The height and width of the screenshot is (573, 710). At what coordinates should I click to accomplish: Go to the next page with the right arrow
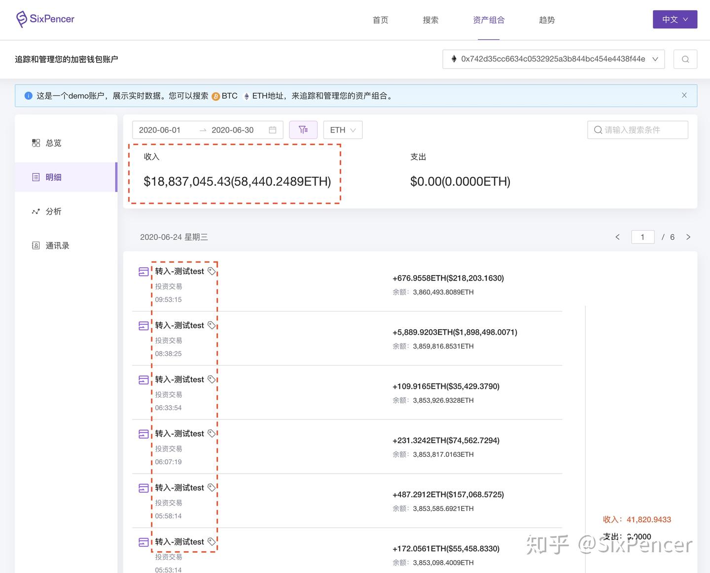click(688, 237)
